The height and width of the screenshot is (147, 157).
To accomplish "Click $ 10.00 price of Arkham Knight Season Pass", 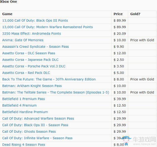I will [x=120, y=86].
